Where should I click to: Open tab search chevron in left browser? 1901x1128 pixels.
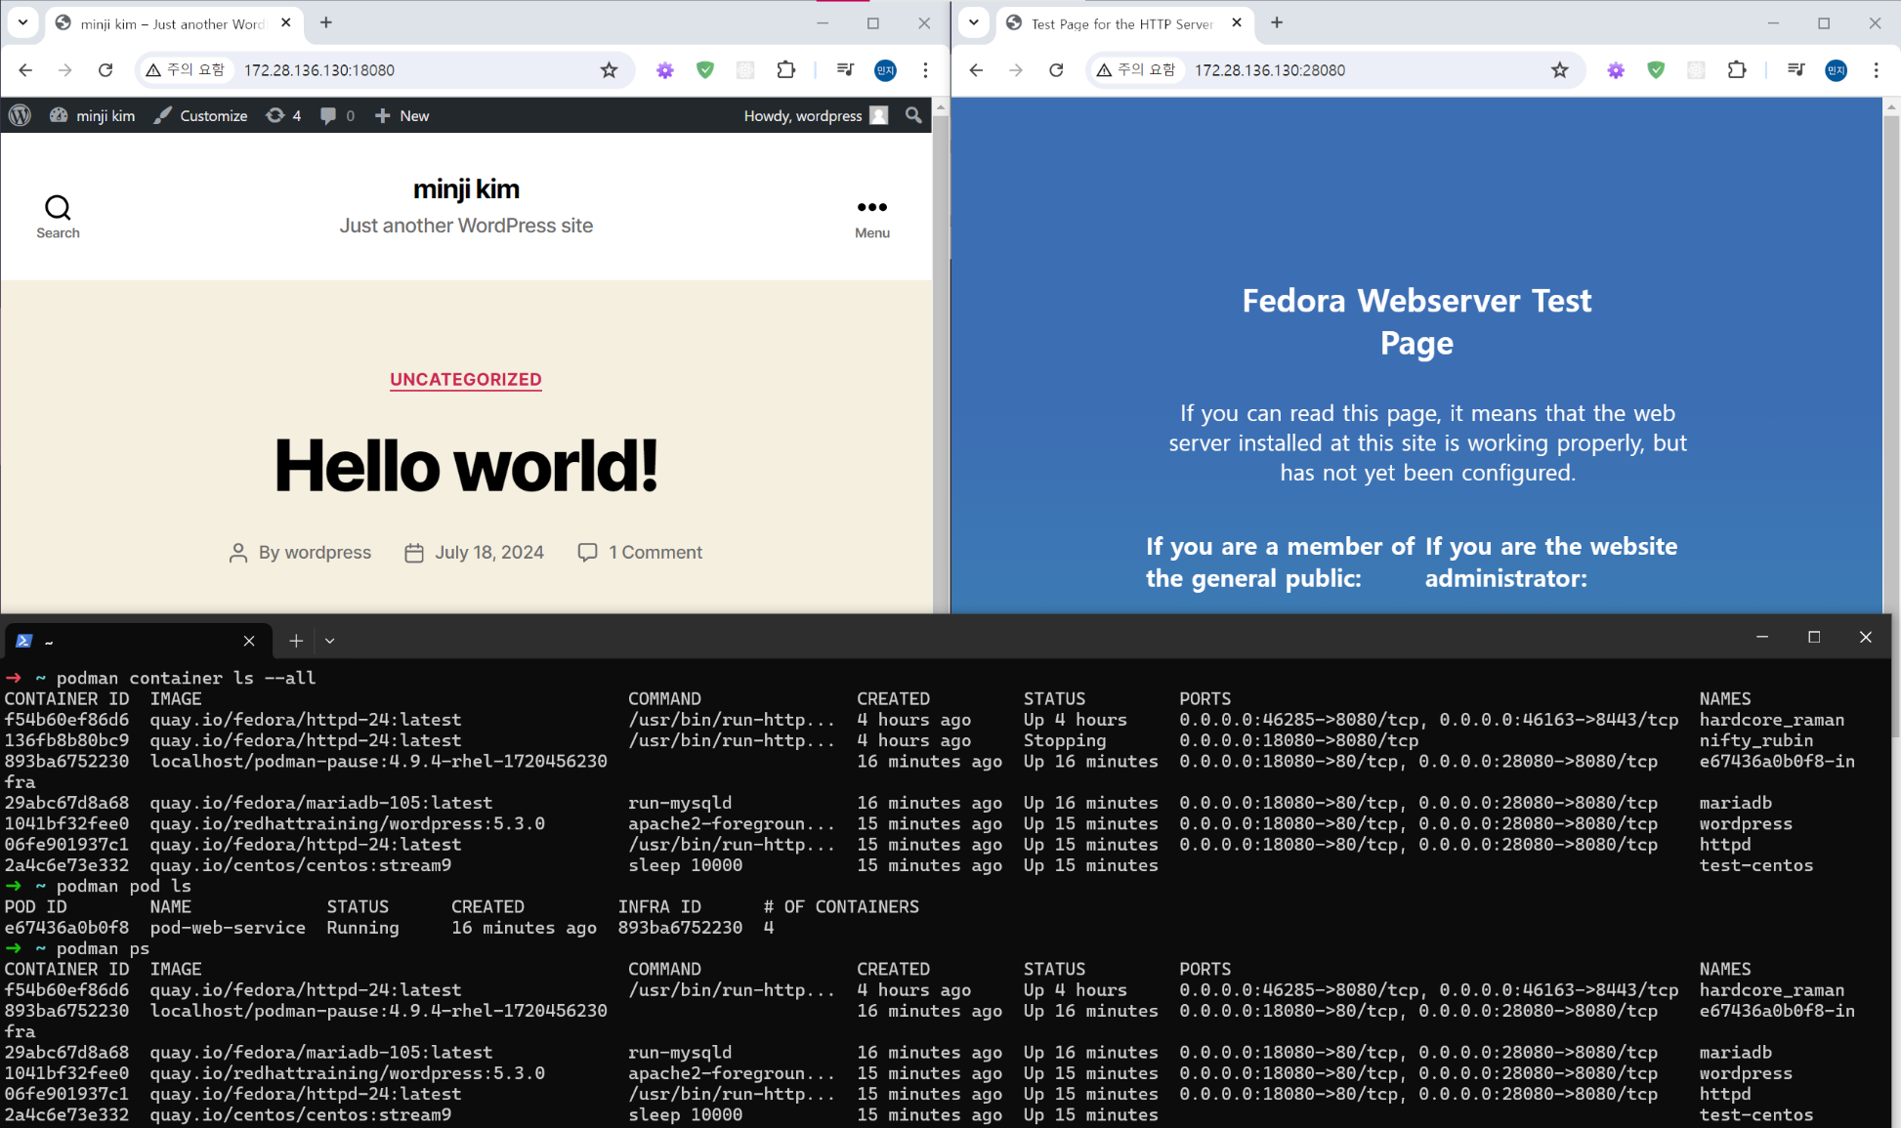(x=22, y=22)
